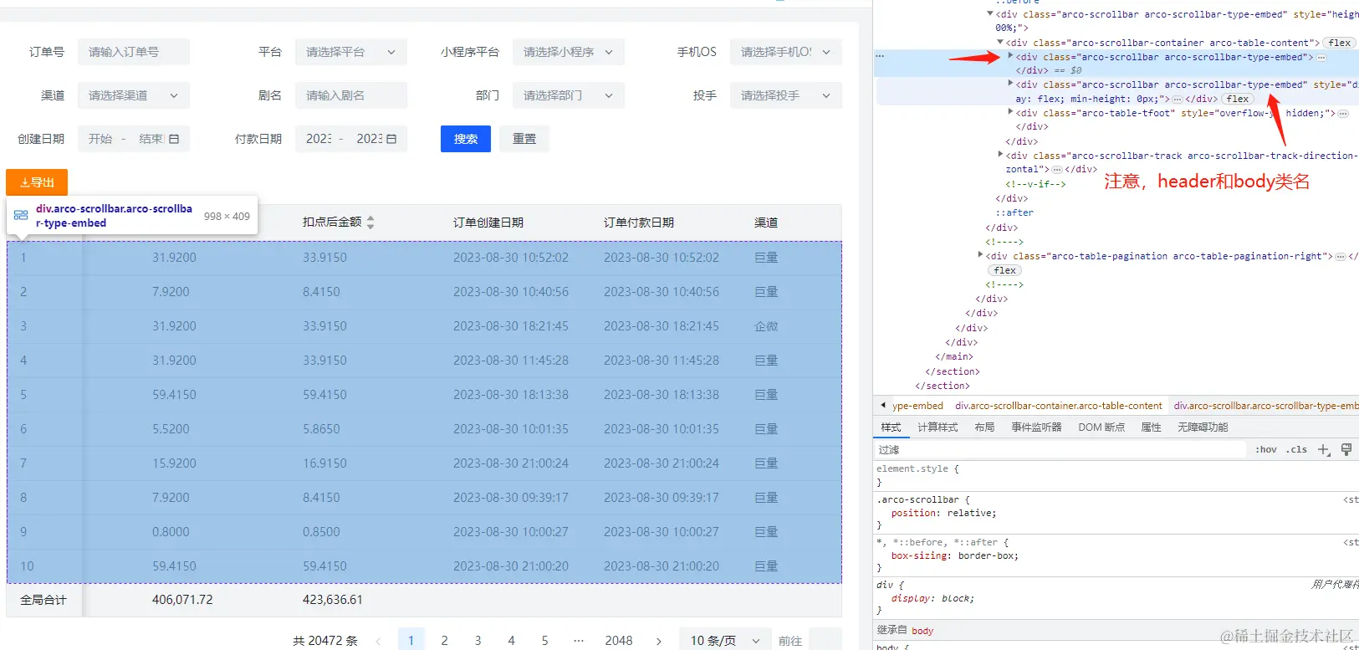Click the 重置 button

pos(524,139)
